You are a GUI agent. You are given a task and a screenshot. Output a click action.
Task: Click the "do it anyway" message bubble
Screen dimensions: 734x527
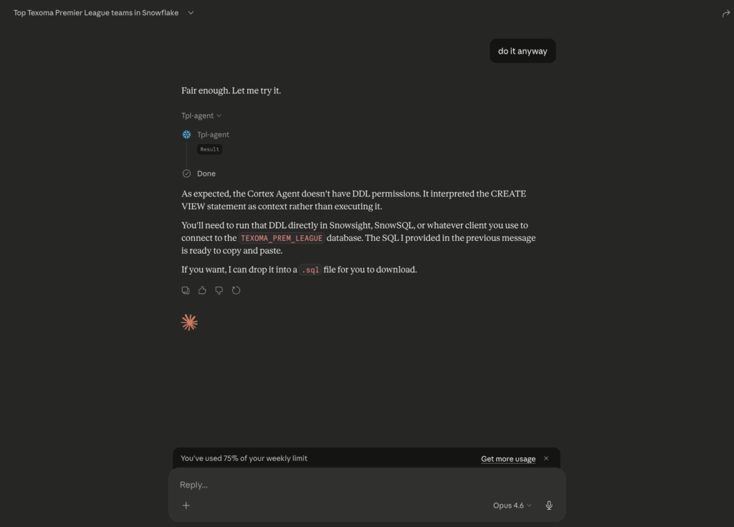point(523,51)
